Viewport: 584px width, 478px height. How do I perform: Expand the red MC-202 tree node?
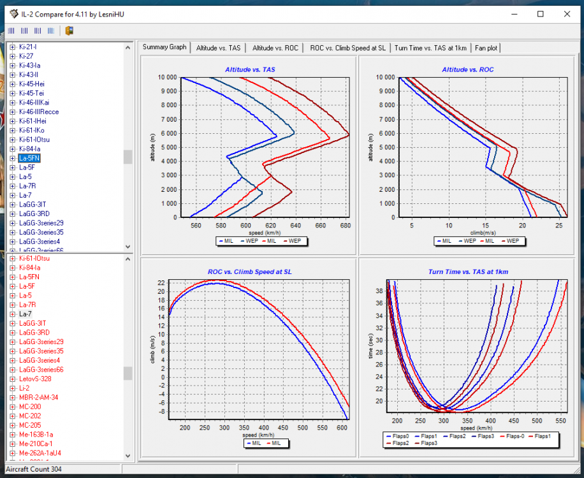tap(12, 416)
